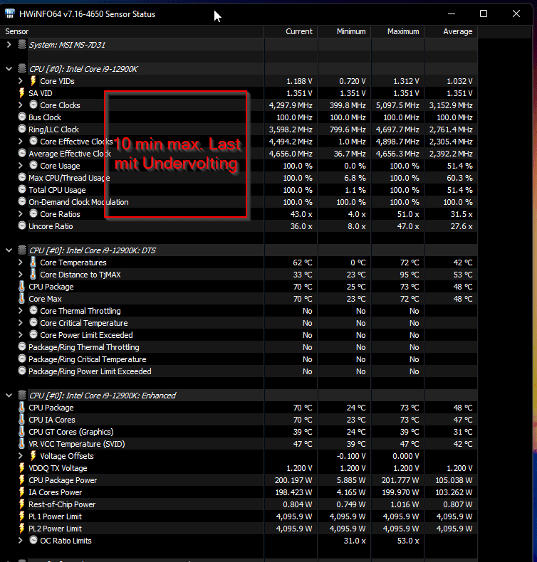Screen dimensions: 537x562
Task: Click the thermometer icon beside Core Max
Action: click(x=21, y=299)
